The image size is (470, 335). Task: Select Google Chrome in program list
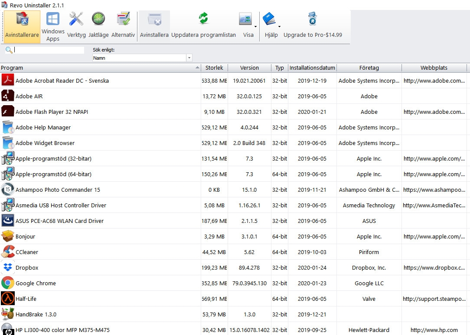[36, 283]
